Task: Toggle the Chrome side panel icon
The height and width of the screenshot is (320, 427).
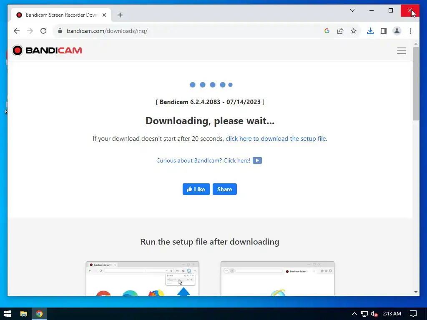Action: pos(384,31)
